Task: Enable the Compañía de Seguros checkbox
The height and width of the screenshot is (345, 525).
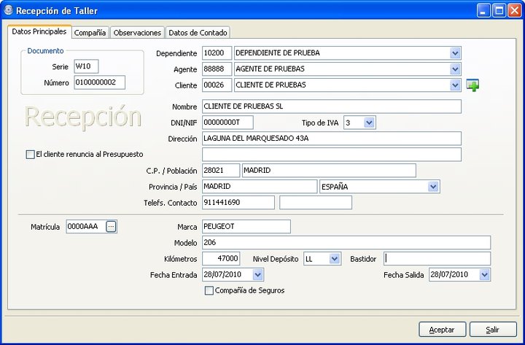Action: click(x=209, y=290)
